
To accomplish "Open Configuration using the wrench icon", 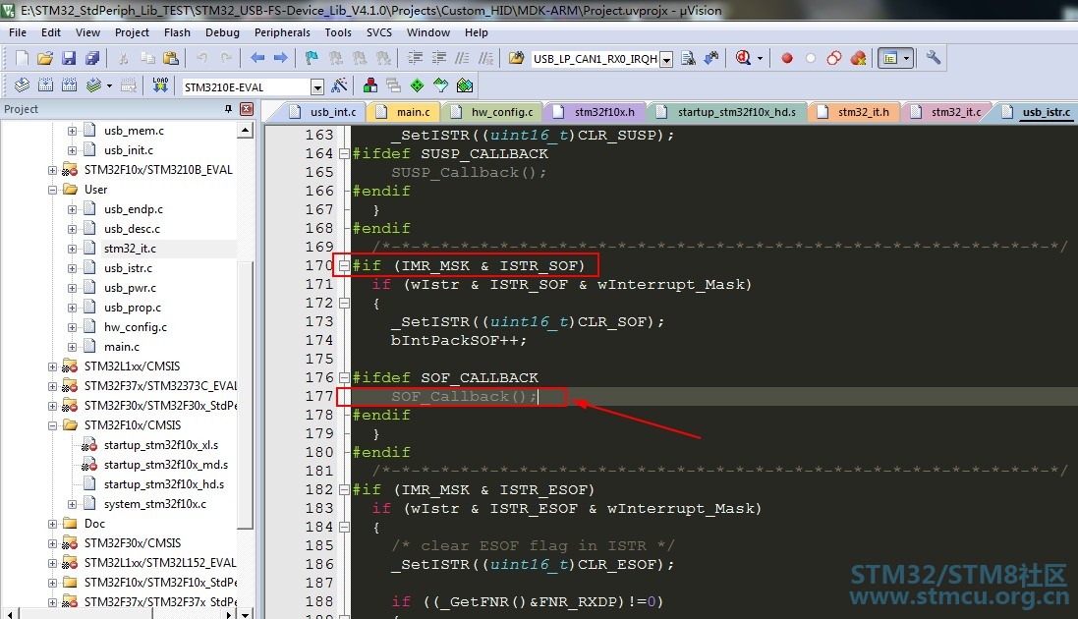I will click(x=933, y=59).
